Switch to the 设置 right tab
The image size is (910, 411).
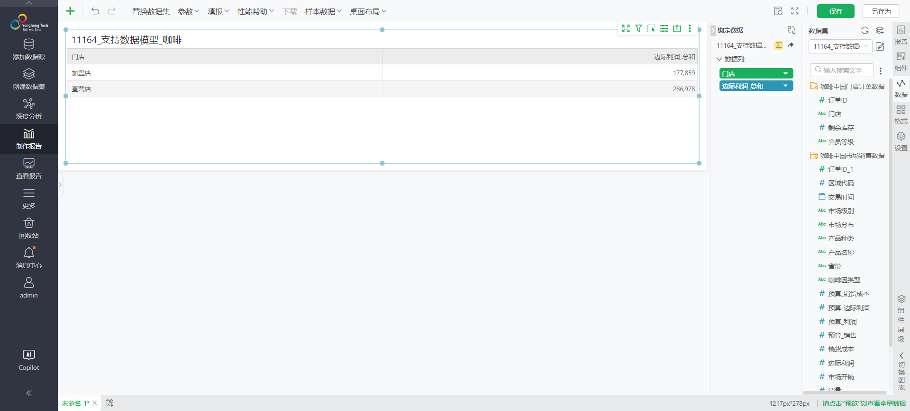[901, 141]
